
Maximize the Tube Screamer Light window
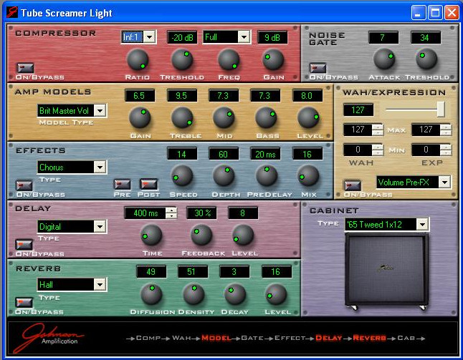pyautogui.click(x=435, y=13)
